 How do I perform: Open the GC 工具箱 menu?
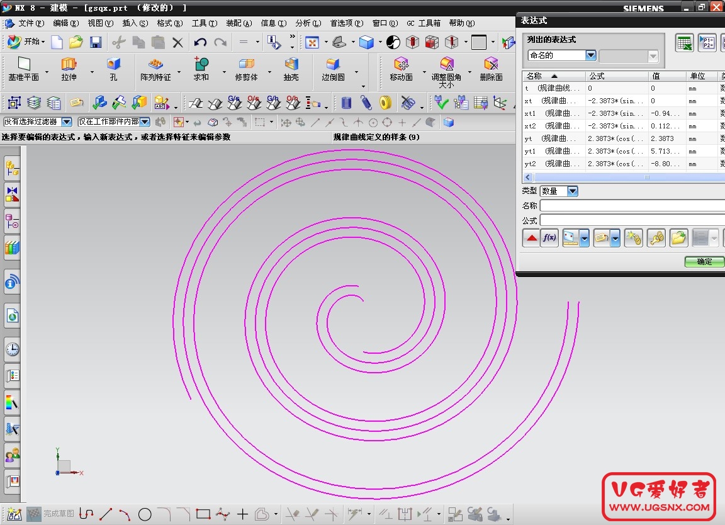[424, 23]
